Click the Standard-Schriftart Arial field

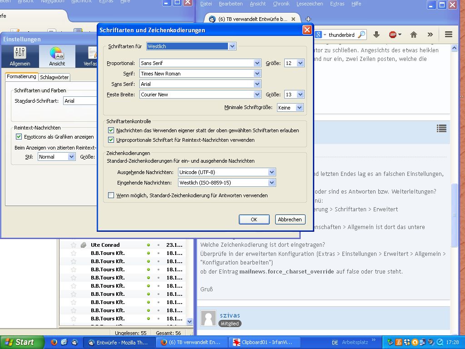tap(80, 101)
